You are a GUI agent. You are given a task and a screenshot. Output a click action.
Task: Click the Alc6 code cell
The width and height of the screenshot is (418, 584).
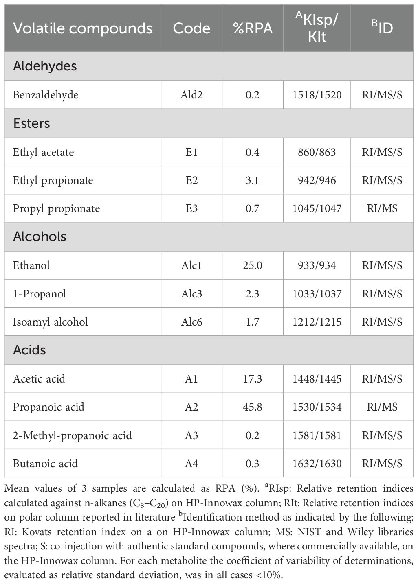(x=191, y=322)
